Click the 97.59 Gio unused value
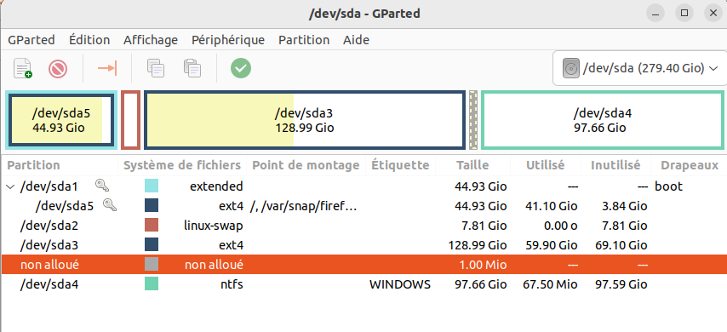This screenshot has width=727, height=332. click(621, 284)
